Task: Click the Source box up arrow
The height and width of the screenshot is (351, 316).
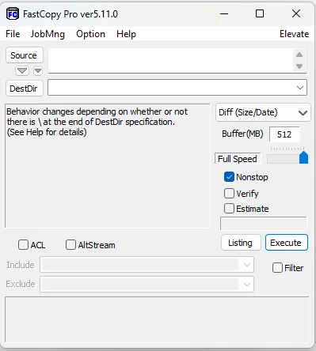Action: [299, 55]
